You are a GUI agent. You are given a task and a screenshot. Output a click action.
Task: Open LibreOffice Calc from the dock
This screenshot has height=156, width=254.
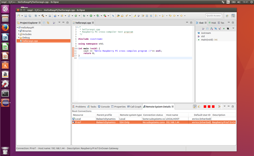point(5,46)
